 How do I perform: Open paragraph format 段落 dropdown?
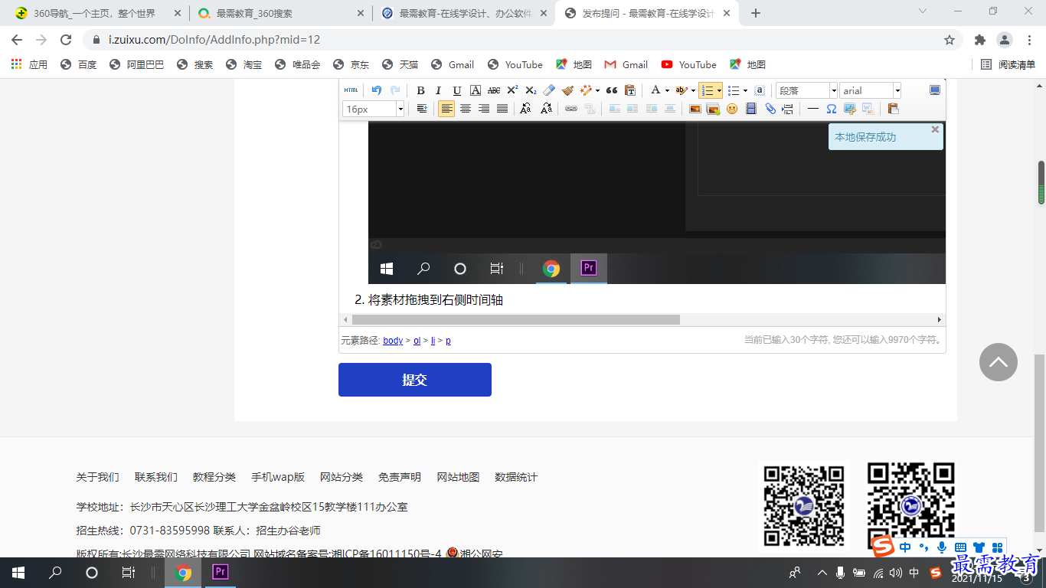pyautogui.click(x=807, y=90)
